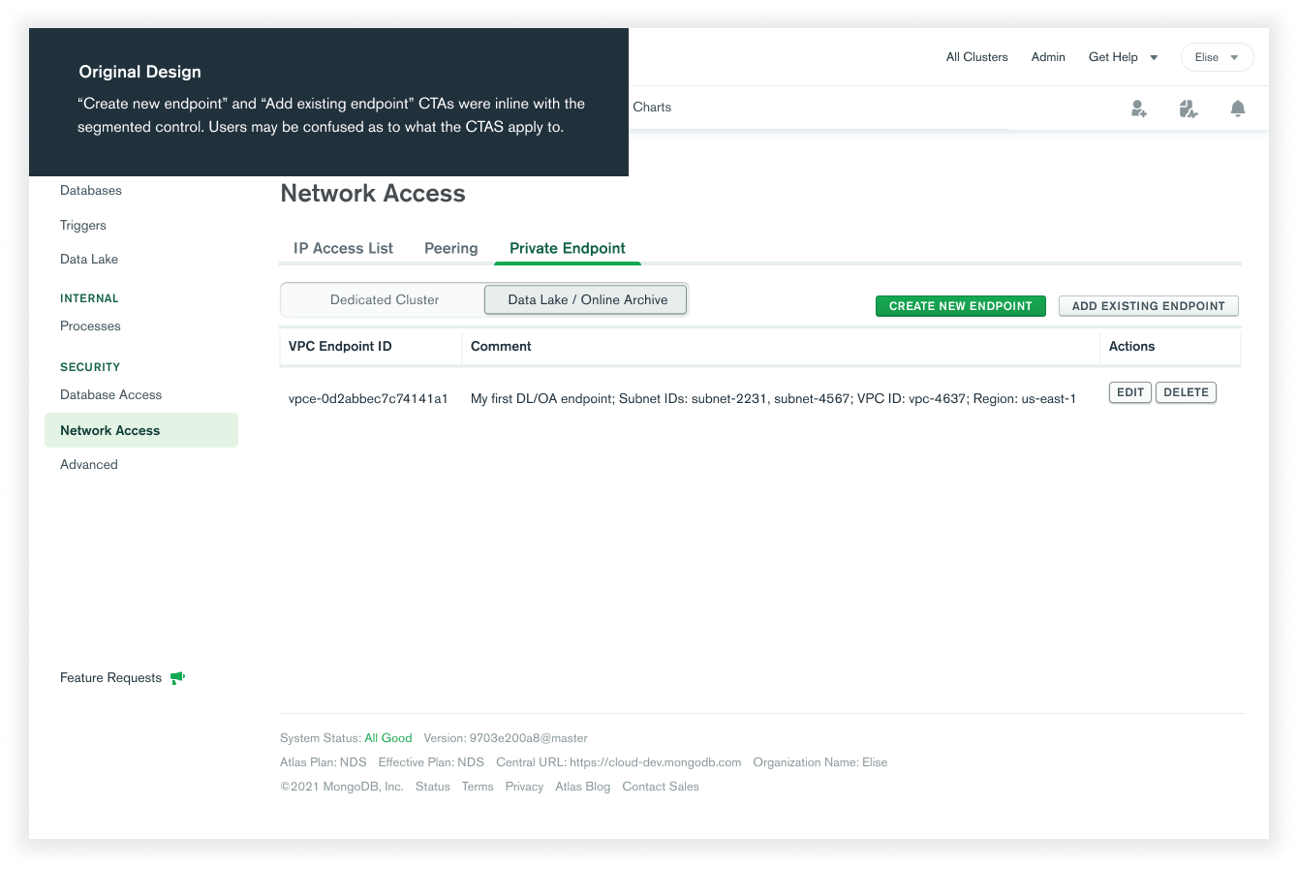Switch to the Peering tab
The width and height of the screenshot is (1298, 869).
click(x=450, y=248)
